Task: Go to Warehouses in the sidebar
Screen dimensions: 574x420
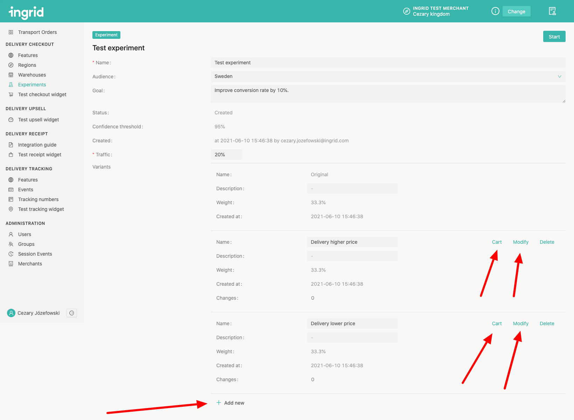Action: (32, 75)
